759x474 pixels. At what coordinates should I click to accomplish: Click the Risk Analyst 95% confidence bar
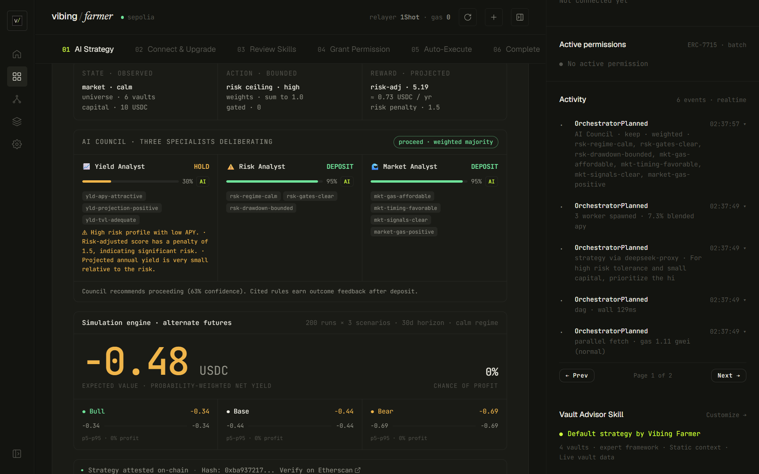pos(274,181)
